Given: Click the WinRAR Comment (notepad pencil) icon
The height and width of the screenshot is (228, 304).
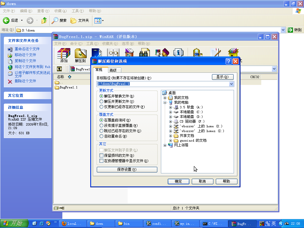Looking at the screenshot, I should tap(216, 53).
